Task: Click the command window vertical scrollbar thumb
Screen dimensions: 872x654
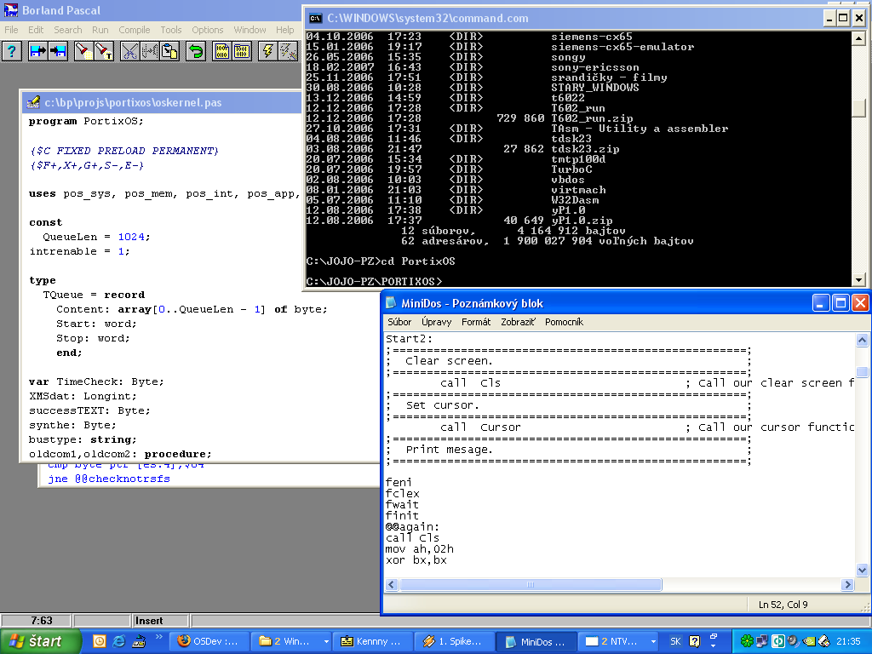Action: tap(858, 108)
